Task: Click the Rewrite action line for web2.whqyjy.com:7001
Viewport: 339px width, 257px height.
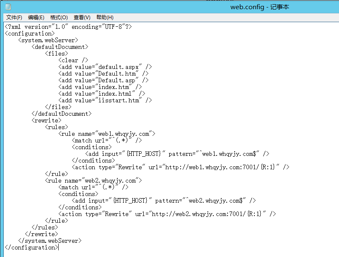Action: (x=167, y=214)
